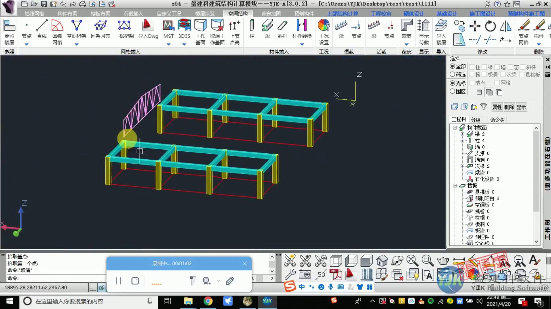Image resolution: width=551 pixels, height=309 pixels.
Task: Open the 节点 dropdown arrow
Action: tap(27, 44)
